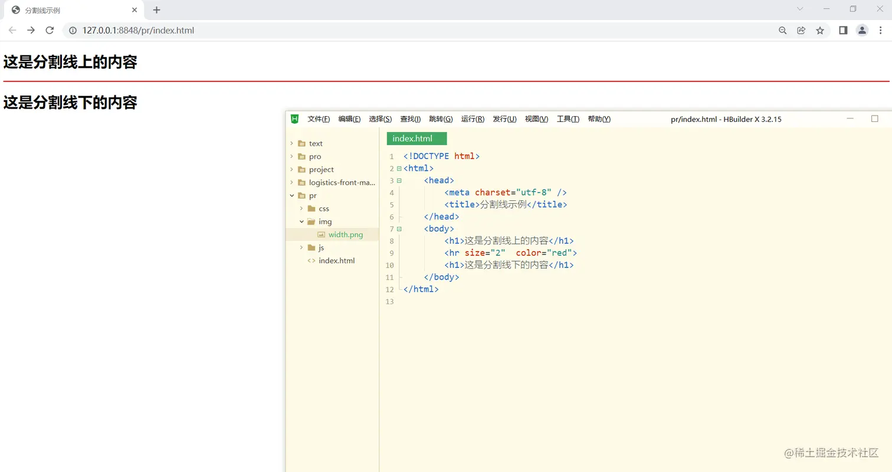Open Chrome profile avatar

(x=862, y=31)
